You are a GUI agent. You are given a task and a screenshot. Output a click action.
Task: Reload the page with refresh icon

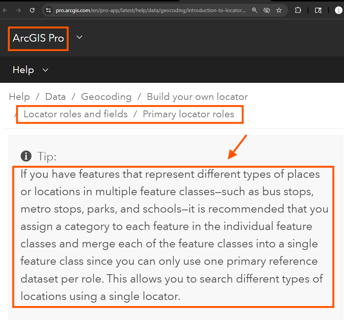point(32,10)
